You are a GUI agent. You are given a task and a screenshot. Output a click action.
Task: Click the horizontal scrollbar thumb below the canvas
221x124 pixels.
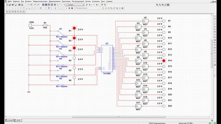click(x=119, y=117)
